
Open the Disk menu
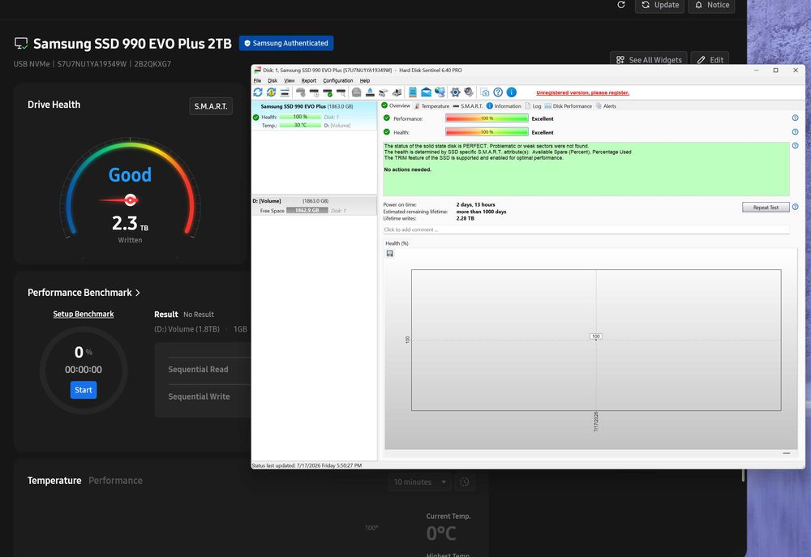272,81
